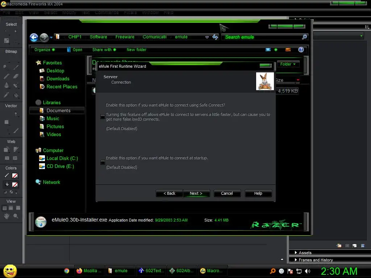Switch to the 602Text taskbar button
The width and height of the screenshot is (371, 278).
pos(151,271)
